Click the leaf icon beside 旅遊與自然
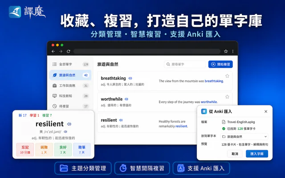The width and height of the screenshot is (285, 178). (x=54, y=75)
